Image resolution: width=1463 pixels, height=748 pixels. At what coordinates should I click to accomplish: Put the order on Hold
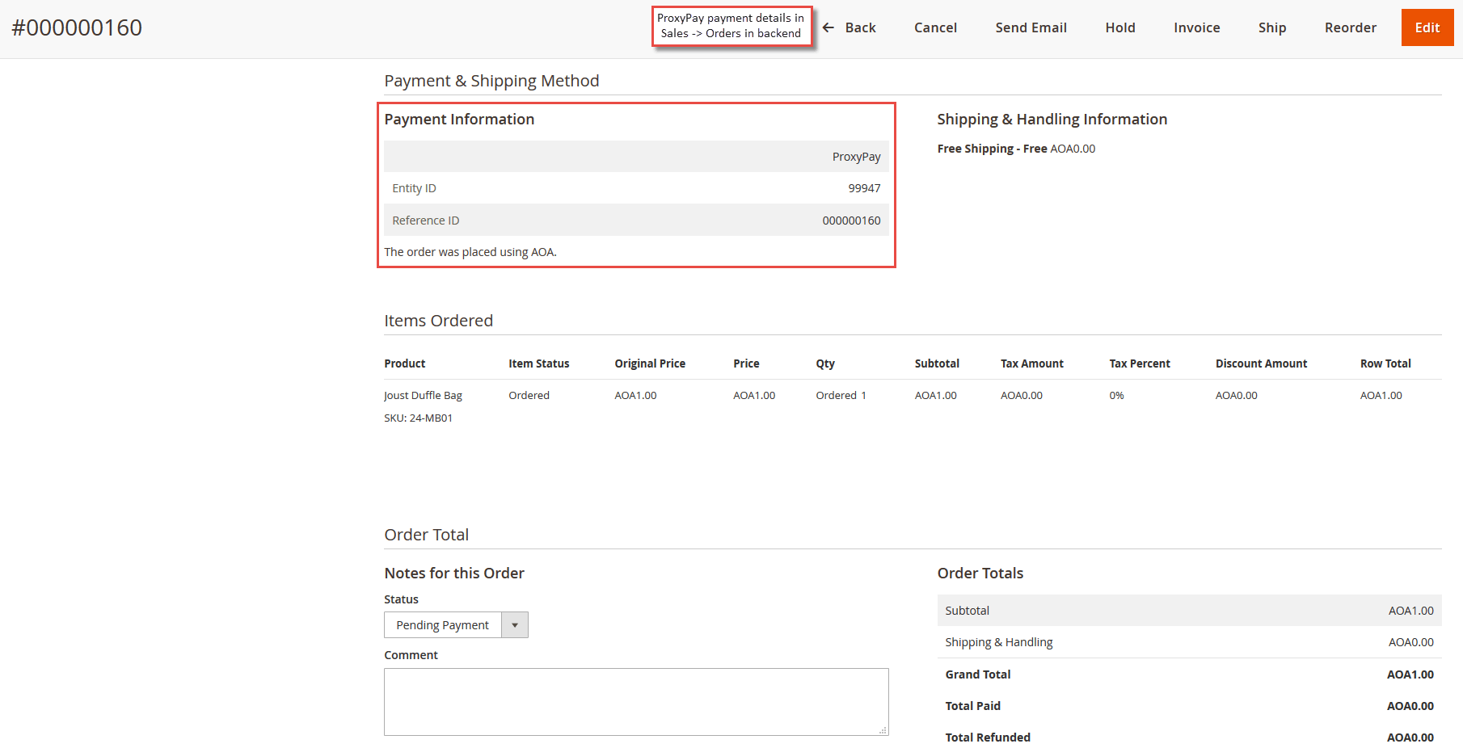coord(1120,27)
